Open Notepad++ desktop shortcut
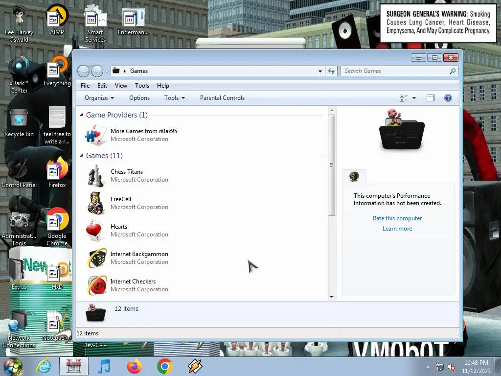The image size is (501, 376). [57, 326]
